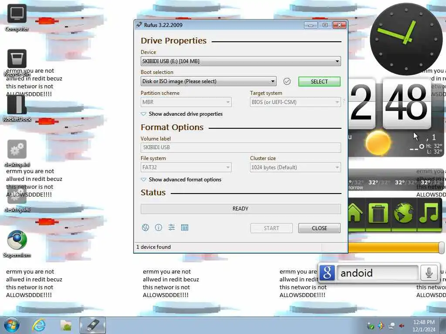Click the green globe widget icon
Screen dimensions: 446x334
[x=404, y=213]
